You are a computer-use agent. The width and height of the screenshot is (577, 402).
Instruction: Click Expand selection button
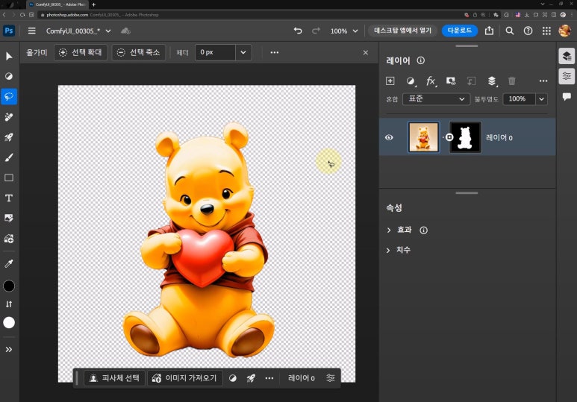click(81, 53)
